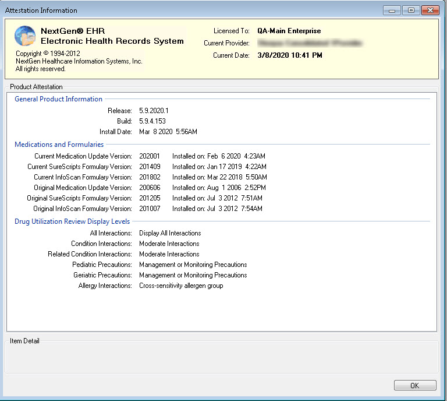
Task: Maximize the Attestation Information window
Action: pyautogui.click(x=411, y=10)
